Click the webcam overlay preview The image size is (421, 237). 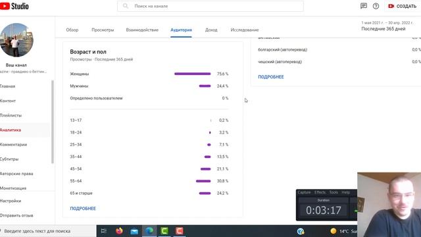pos(389,205)
